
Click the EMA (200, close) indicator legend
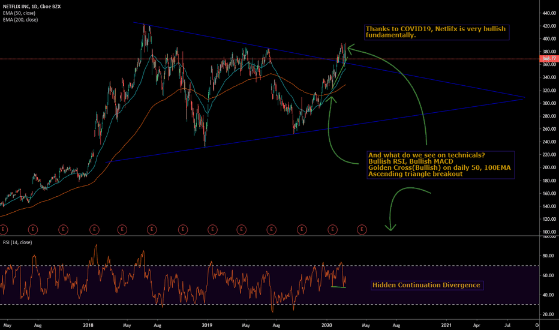click(x=20, y=20)
